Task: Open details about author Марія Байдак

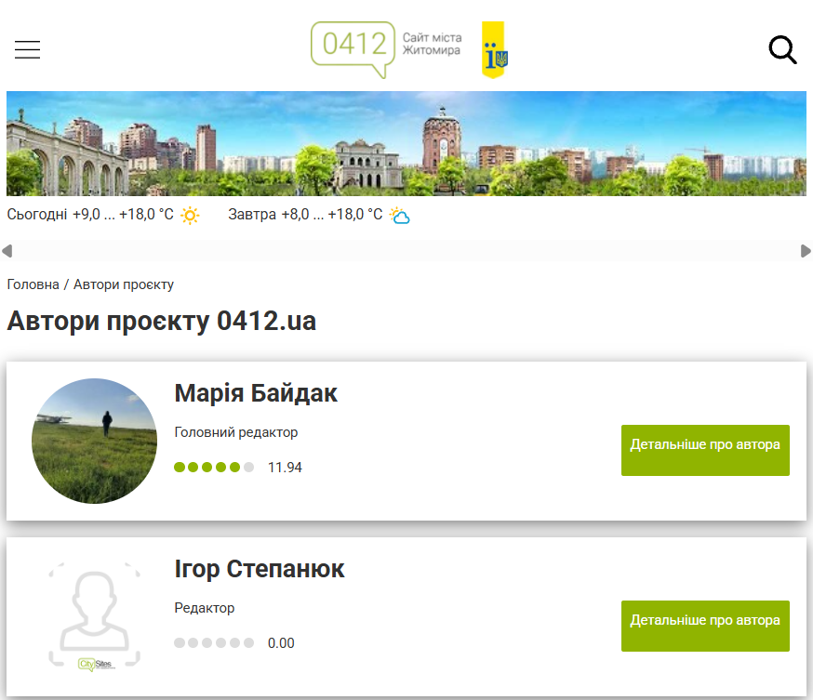Action: [705, 450]
